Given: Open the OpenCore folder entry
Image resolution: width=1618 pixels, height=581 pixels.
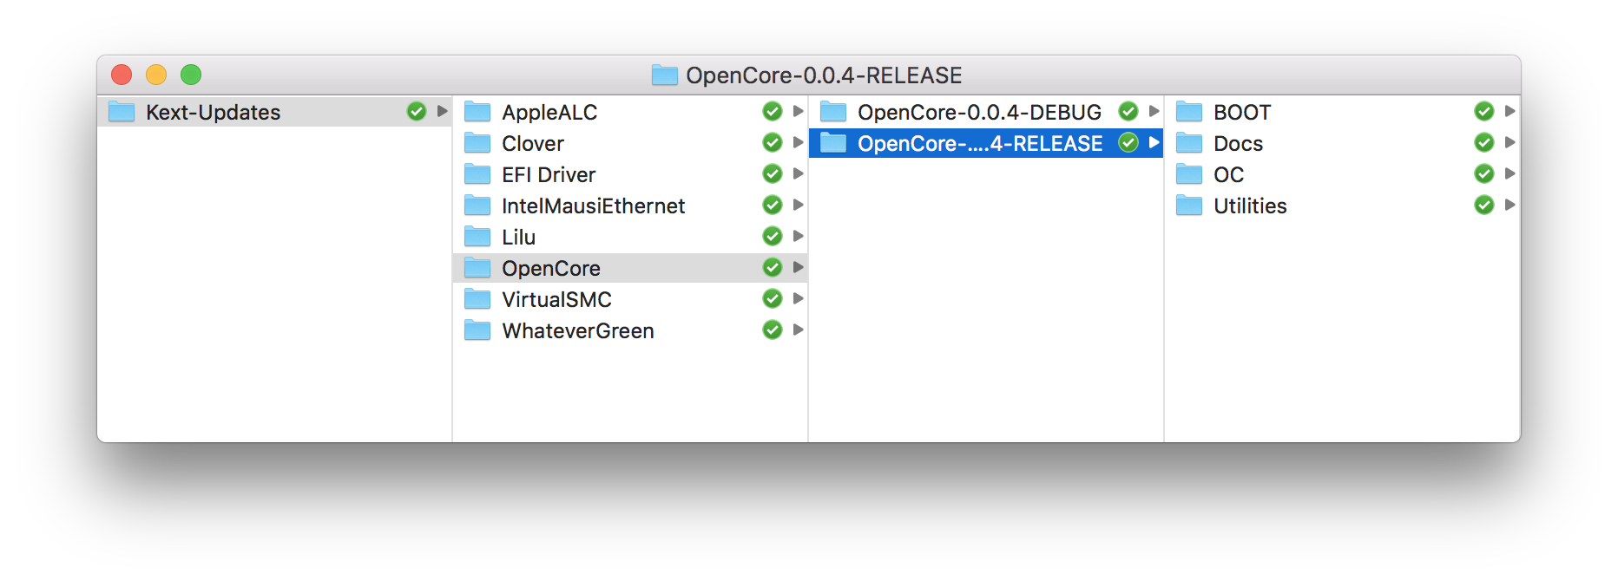Looking at the screenshot, I should (x=630, y=268).
